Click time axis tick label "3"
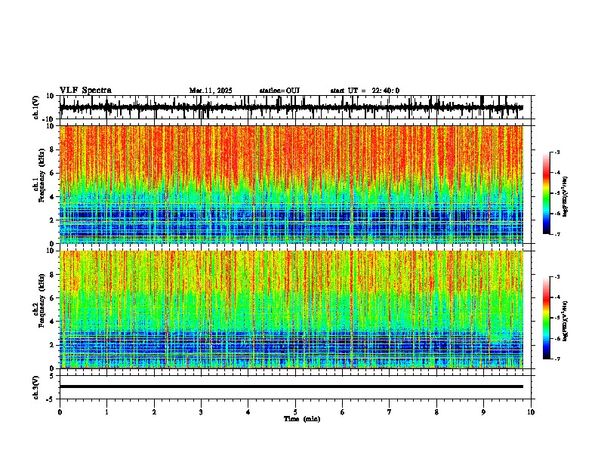This screenshot has width=598, height=462. tap(201, 412)
